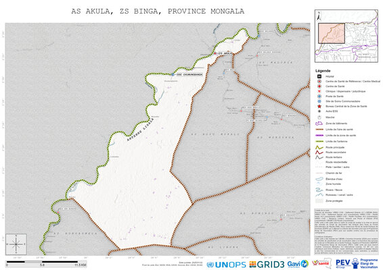383x270 pixels.
Task: Click the GRID3 logo
Action: 267,265
